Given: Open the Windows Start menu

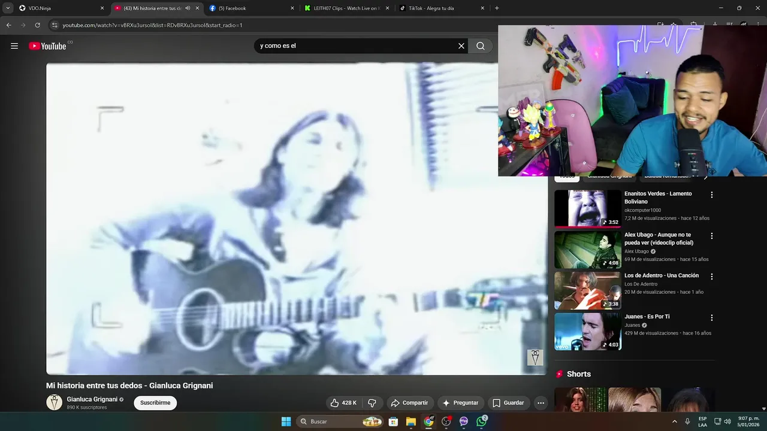Looking at the screenshot, I should [286, 421].
